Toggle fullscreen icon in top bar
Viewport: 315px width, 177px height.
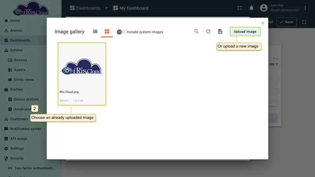coord(240,8)
